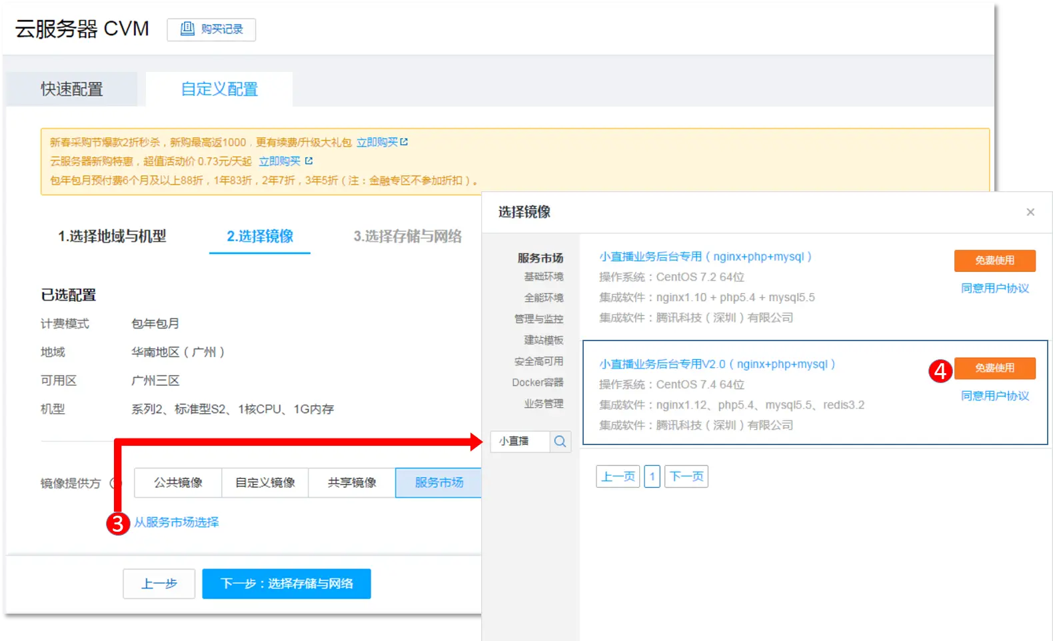Choose 共享镜像 as image provider
1053x641 pixels.
tap(352, 482)
